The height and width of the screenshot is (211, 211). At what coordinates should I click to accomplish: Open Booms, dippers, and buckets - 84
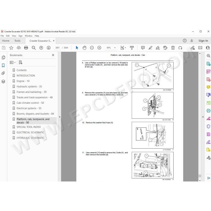tap(35, 114)
